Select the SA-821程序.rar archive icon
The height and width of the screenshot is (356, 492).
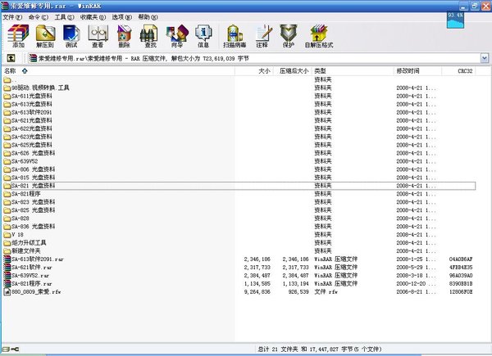tap(7, 283)
